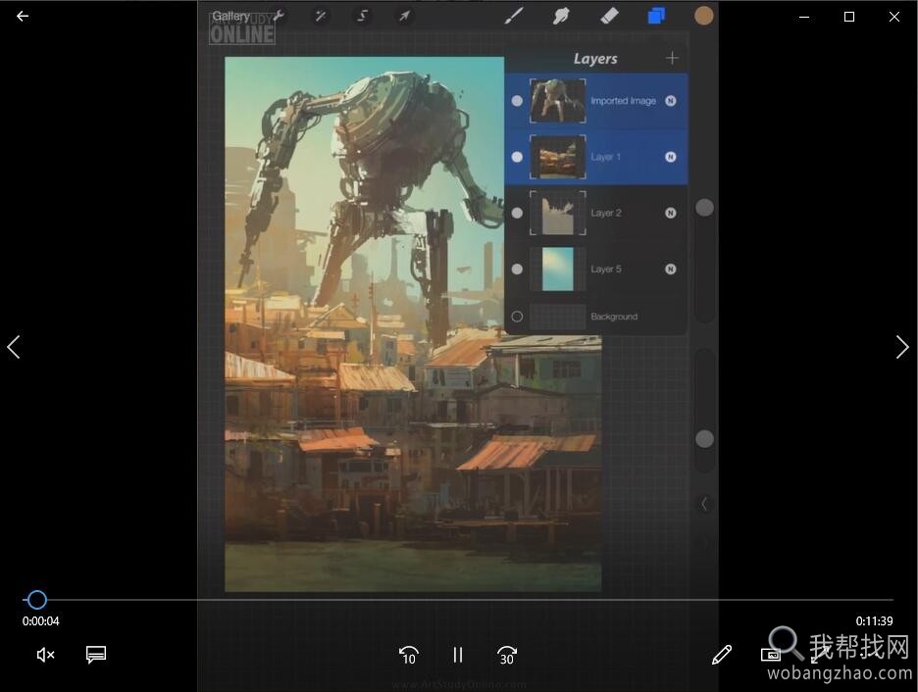Show the Background layer via its circle
The width and height of the screenshot is (918, 692).
pos(517,317)
